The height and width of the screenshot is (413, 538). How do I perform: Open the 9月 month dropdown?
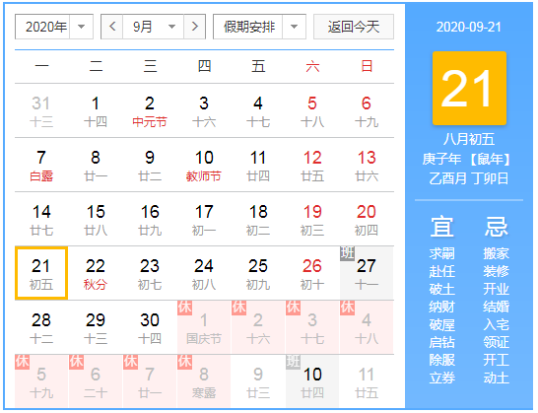pyautogui.click(x=154, y=27)
